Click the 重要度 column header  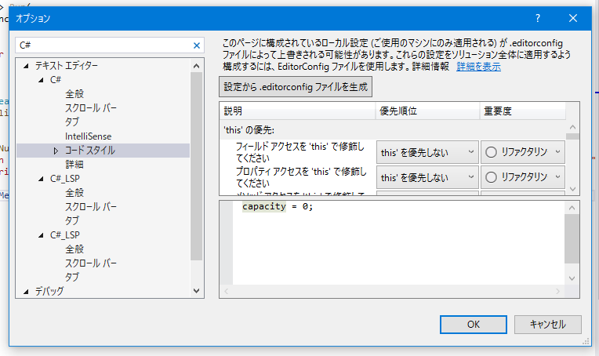523,111
